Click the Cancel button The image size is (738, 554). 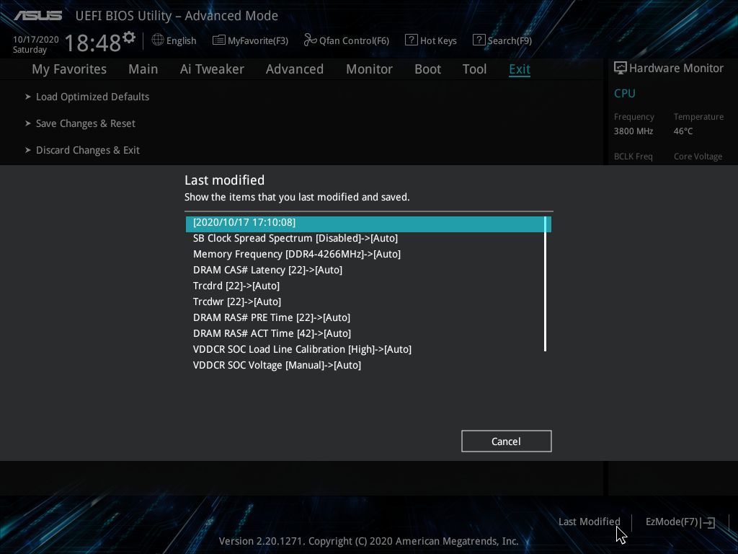pyautogui.click(x=507, y=441)
